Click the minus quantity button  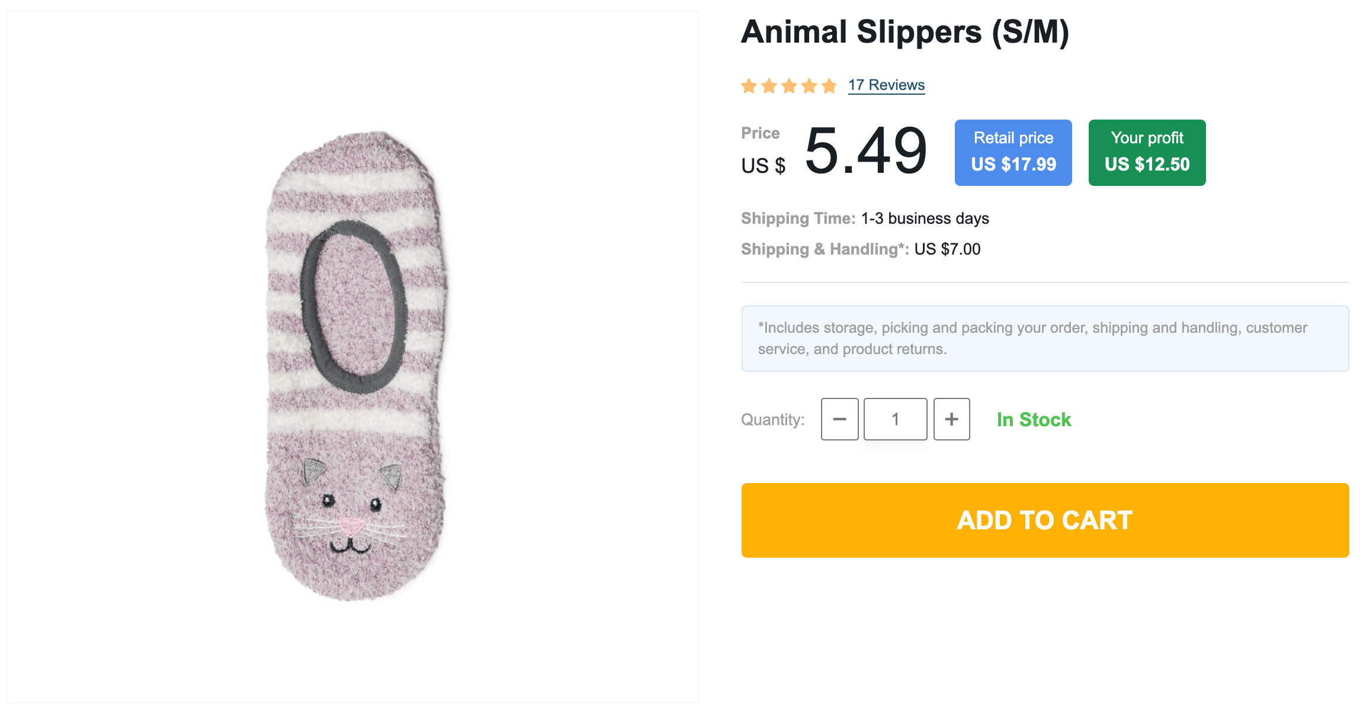pos(839,419)
